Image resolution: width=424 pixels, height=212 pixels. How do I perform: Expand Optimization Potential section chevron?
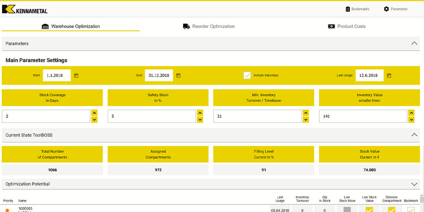click(x=414, y=184)
